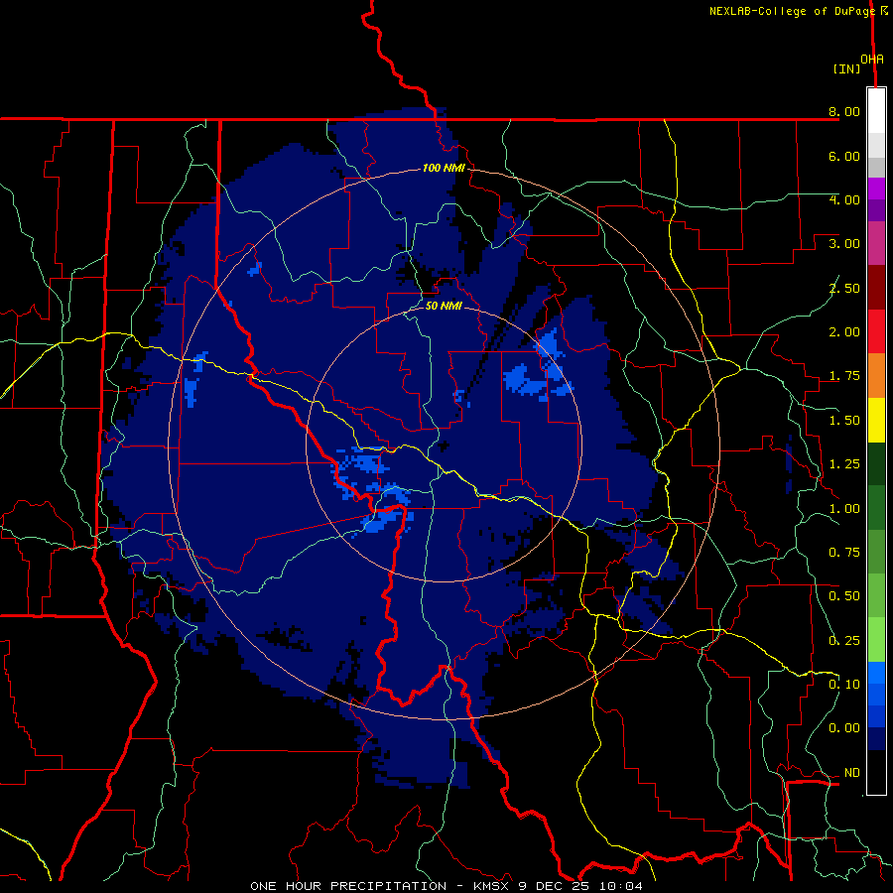The width and height of the screenshot is (893, 893).
Task: Click the 1.50 legend value
Action: [844, 421]
